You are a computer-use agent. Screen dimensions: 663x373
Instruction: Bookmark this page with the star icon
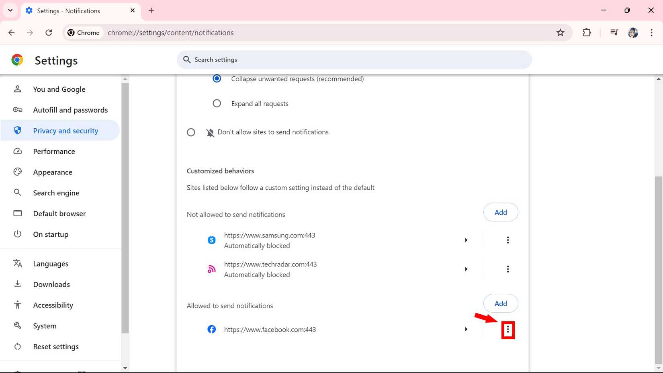[560, 33]
